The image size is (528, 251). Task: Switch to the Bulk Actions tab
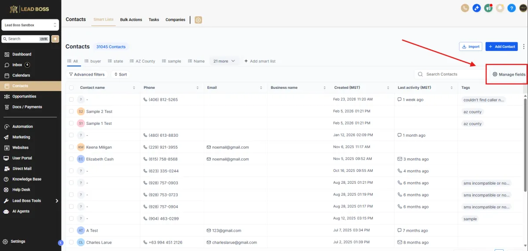(x=131, y=20)
